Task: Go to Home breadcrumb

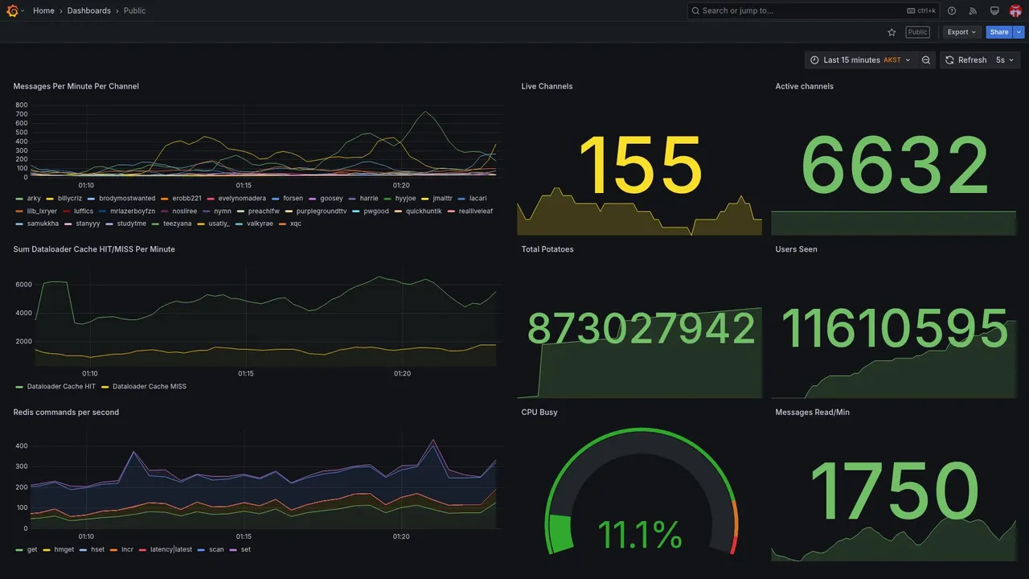Action: (x=43, y=10)
